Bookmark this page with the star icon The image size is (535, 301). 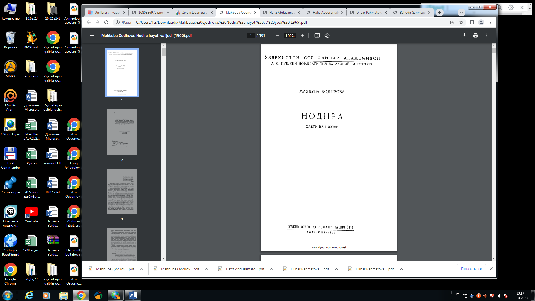(x=462, y=22)
